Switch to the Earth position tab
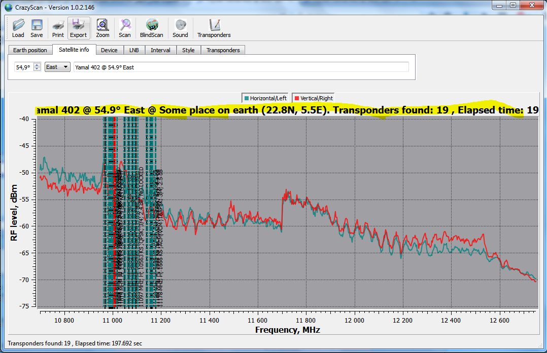547x353 pixels. coord(30,50)
